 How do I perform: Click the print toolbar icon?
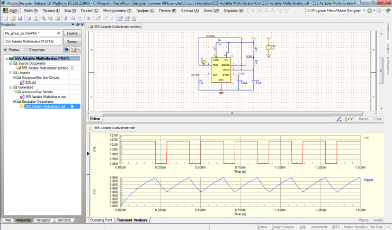click(29, 19)
